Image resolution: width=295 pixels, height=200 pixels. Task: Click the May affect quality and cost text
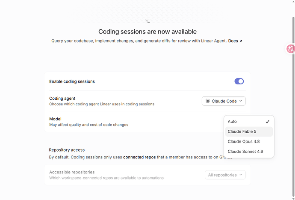pos(89,125)
